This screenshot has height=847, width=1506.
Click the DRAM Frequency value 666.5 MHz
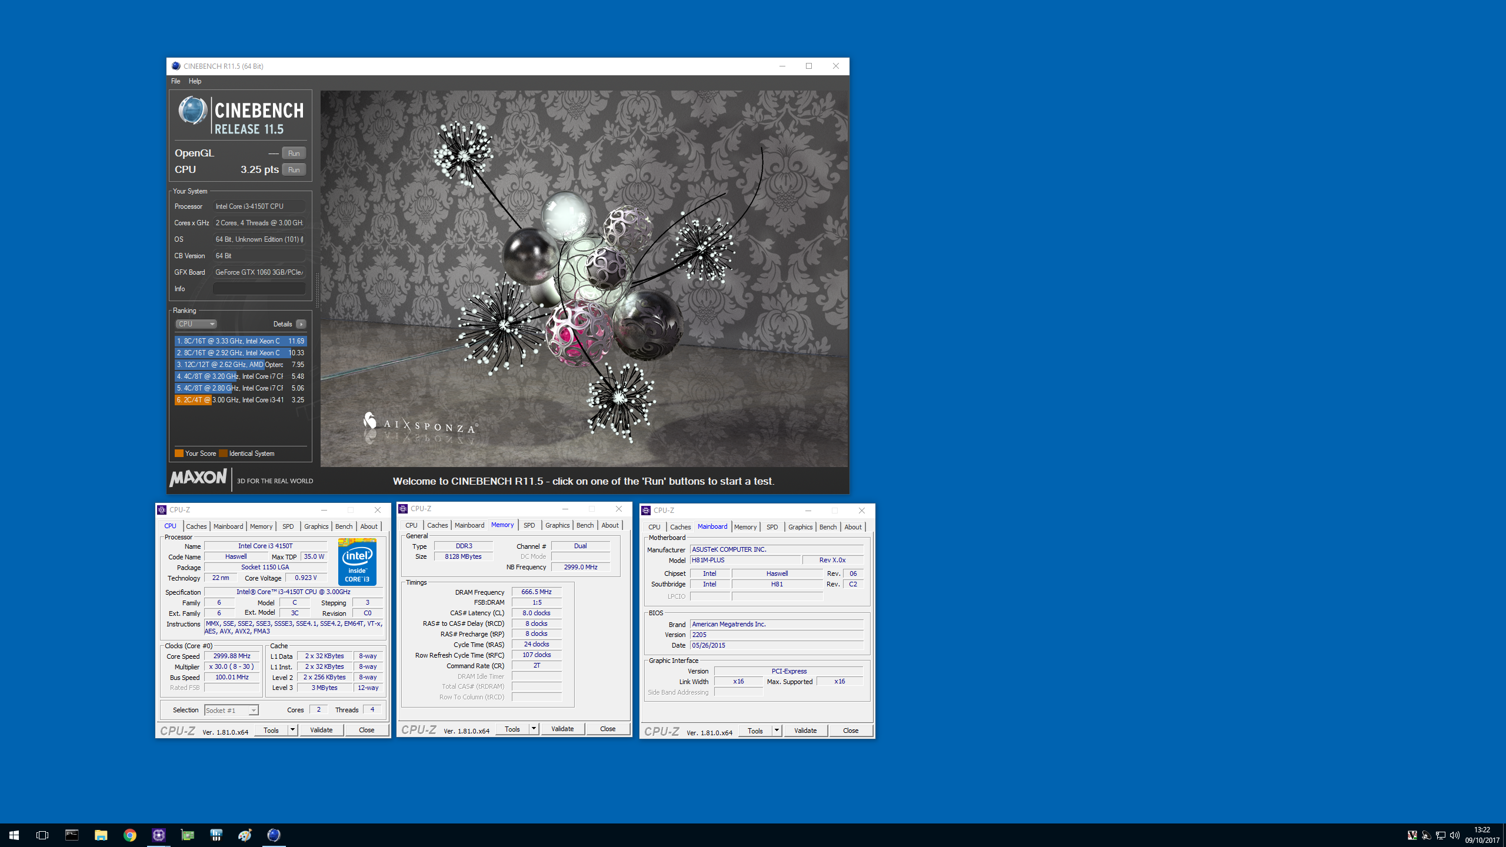click(537, 592)
